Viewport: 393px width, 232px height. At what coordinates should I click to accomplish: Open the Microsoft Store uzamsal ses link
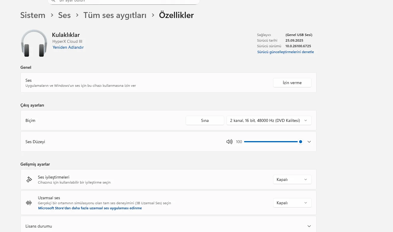point(90,208)
